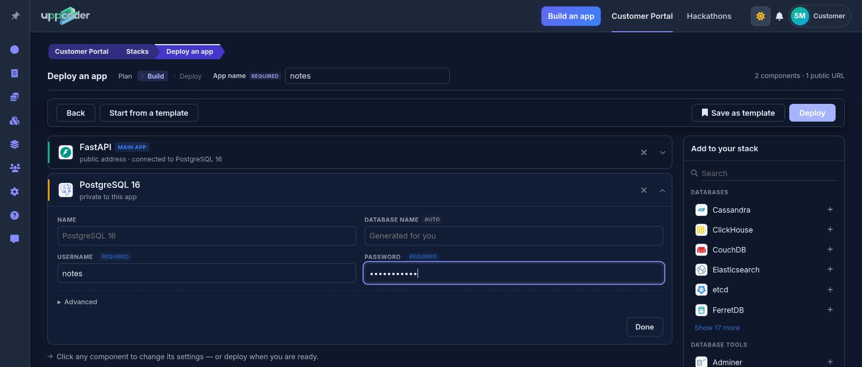Open the receipt billing icon in sidebar
862x367 pixels.
15,73
